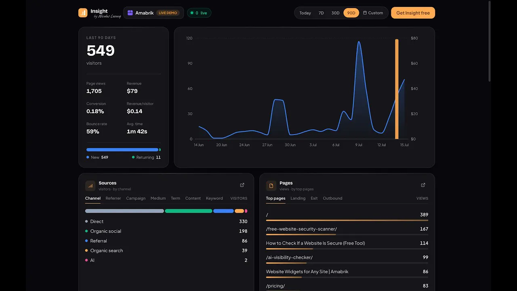Click the Sources bar chart icon
The image size is (517, 291).
point(90,186)
